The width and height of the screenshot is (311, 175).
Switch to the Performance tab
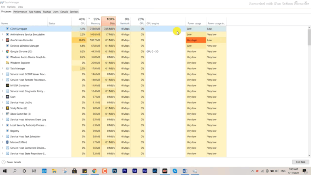[20, 12]
